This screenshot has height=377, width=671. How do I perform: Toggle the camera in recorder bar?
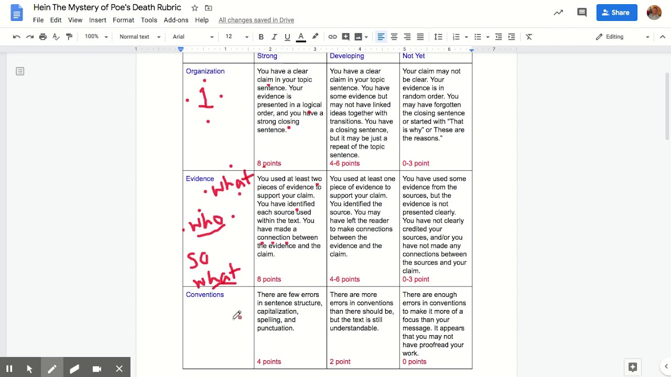97,369
